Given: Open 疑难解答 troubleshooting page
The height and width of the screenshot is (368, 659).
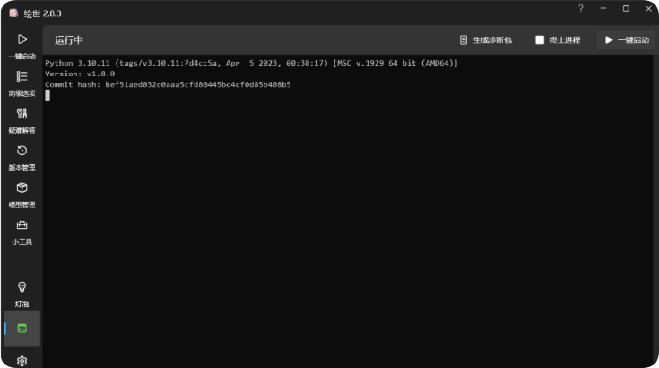Looking at the screenshot, I should [22, 120].
